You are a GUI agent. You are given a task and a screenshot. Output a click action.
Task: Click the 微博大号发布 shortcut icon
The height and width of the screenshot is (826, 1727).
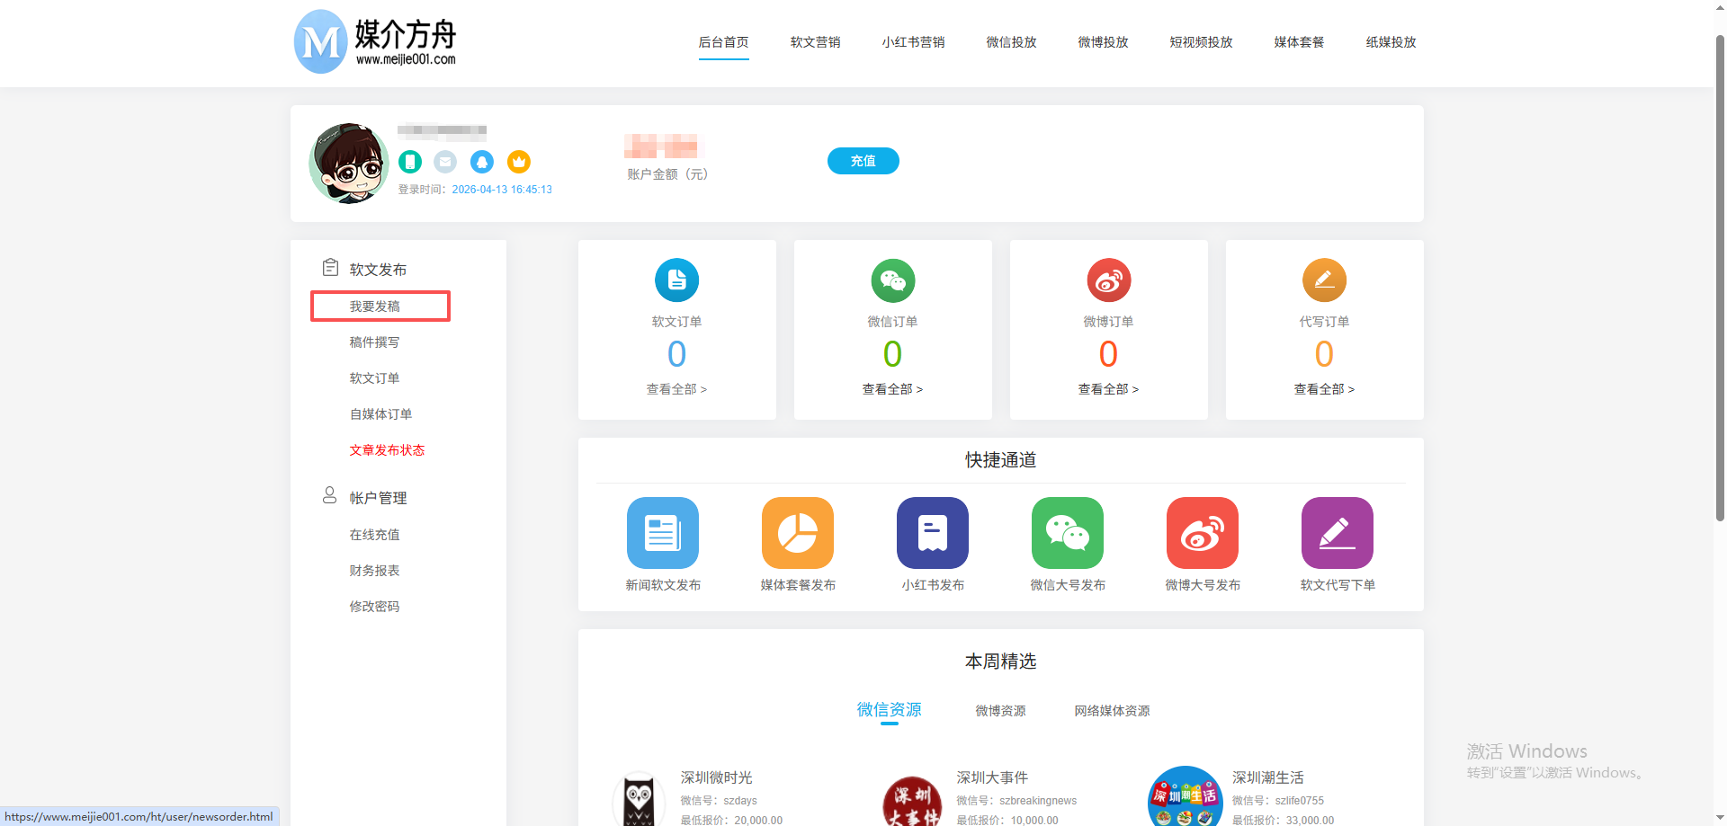1202,533
